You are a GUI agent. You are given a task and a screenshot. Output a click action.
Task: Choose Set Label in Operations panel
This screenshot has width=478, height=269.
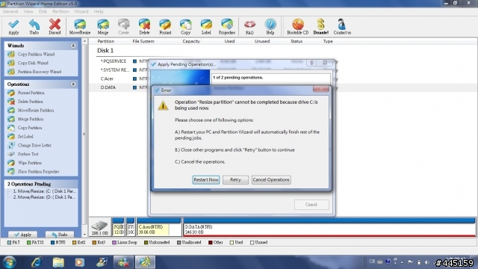[x=25, y=137]
